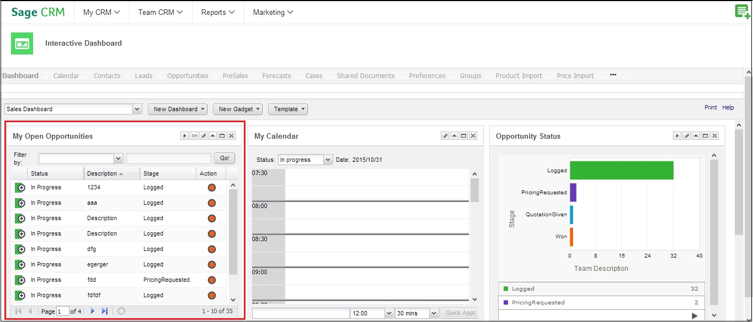Edit the My Open Opportunities gadget via pencil
The height and width of the screenshot is (322, 753).
tap(203, 136)
